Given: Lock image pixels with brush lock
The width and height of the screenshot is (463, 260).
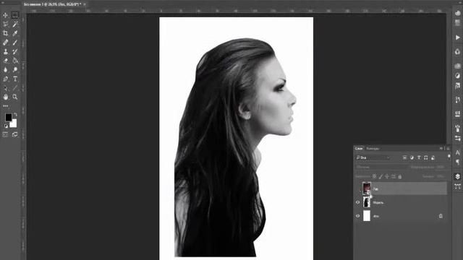Looking at the screenshot, I should [381, 176].
